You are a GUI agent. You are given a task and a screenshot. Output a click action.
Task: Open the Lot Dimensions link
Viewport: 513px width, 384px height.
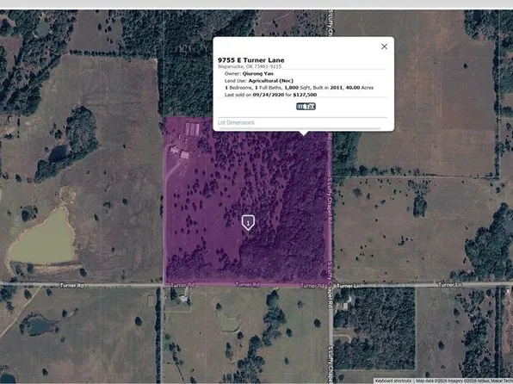click(236, 122)
